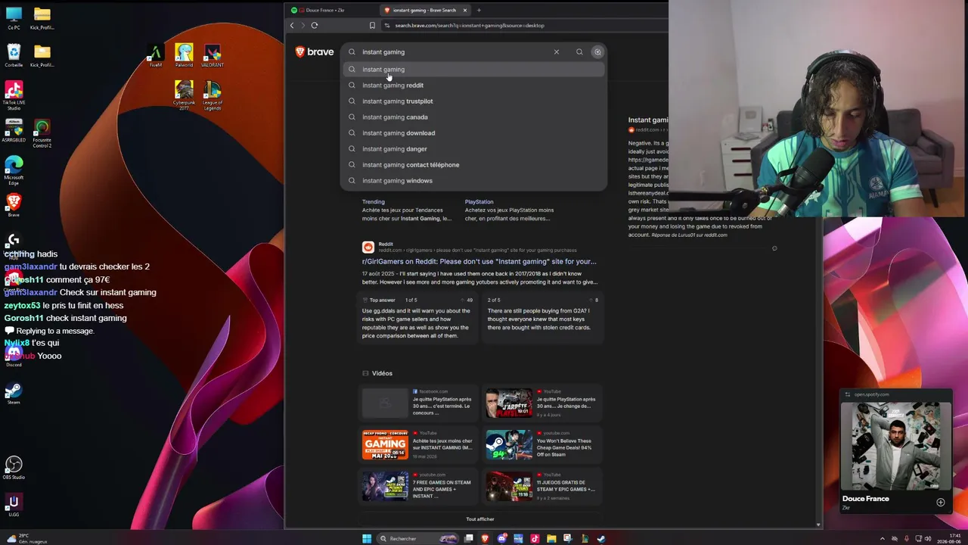Open the FiveM desktop shortcut

point(156,55)
